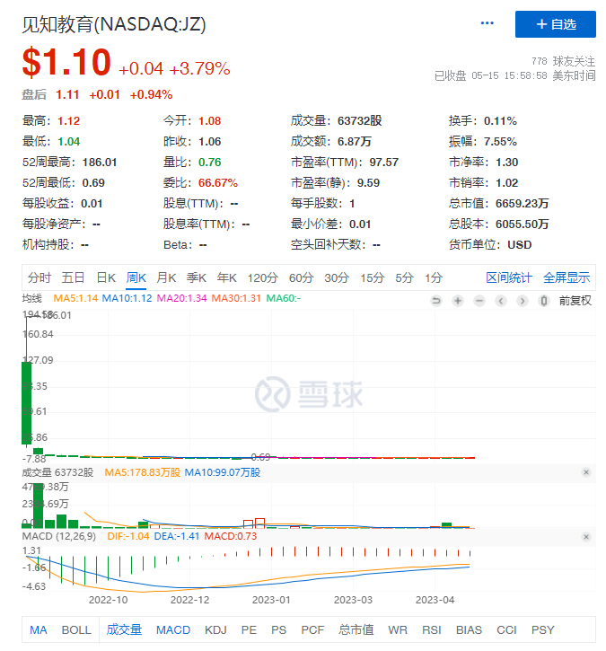Select the 60分 interval tab
This screenshot has width=606, height=651.
point(301,277)
